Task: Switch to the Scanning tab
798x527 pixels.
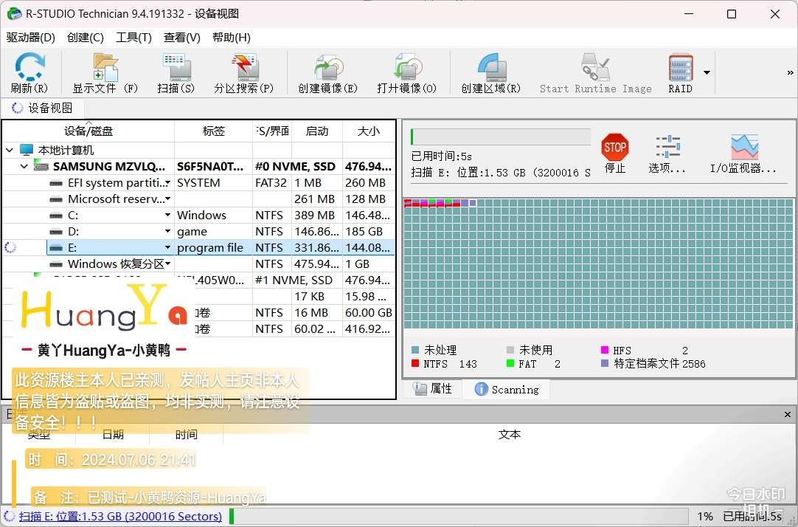Action: 507,390
